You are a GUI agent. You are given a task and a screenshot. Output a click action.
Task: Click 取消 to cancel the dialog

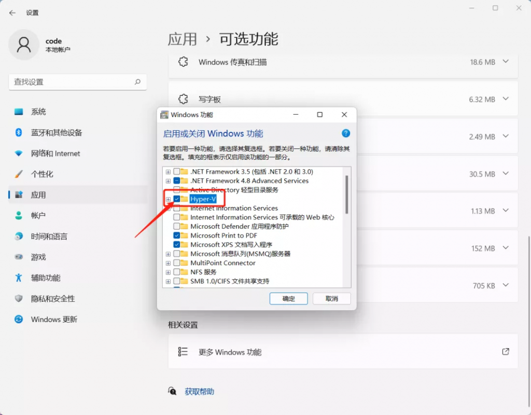coord(331,298)
